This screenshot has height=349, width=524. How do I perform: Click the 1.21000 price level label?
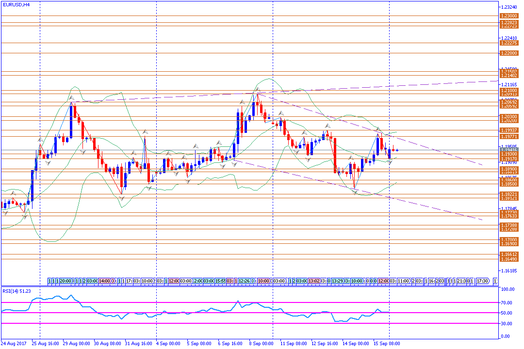point(509,91)
